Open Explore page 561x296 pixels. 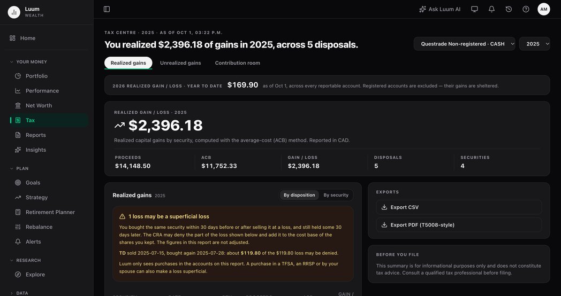point(49,275)
